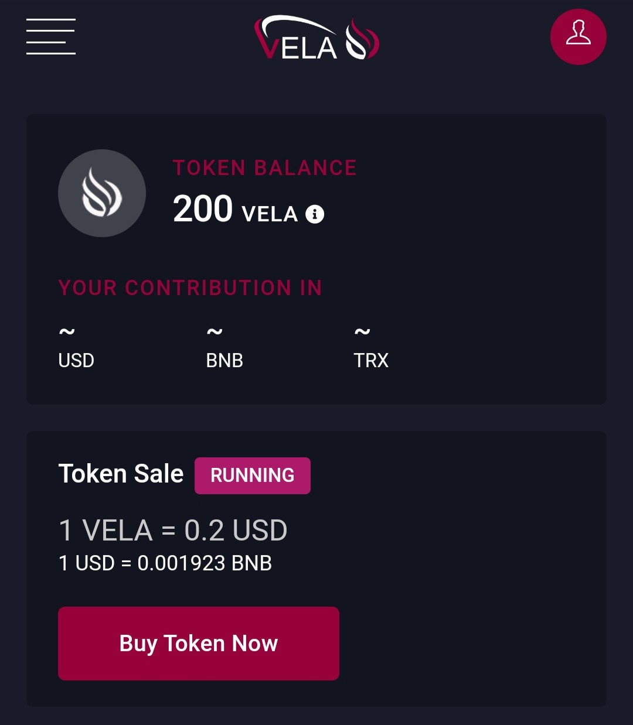
Task: Click the VELA flame token avatar
Action: pyautogui.click(x=102, y=193)
